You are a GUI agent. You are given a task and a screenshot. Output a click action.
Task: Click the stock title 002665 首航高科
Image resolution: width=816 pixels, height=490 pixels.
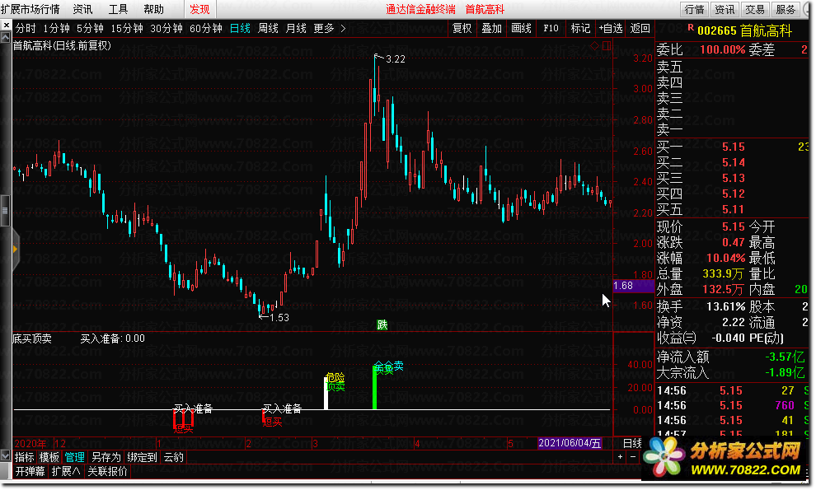(x=745, y=30)
